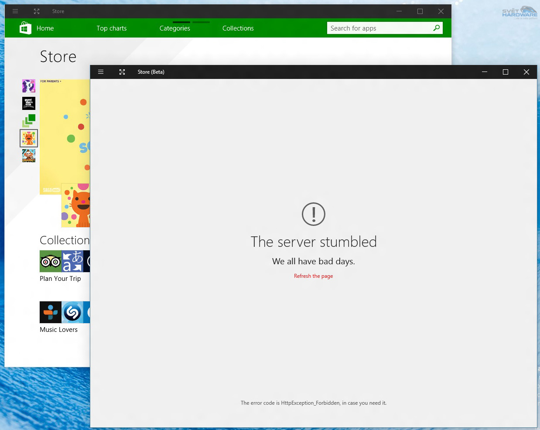540x430 pixels.
Task: Open the Plan Your Trip collection
Action: (60, 279)
